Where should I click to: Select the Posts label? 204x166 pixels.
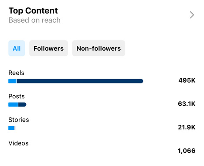coord(17,96)
